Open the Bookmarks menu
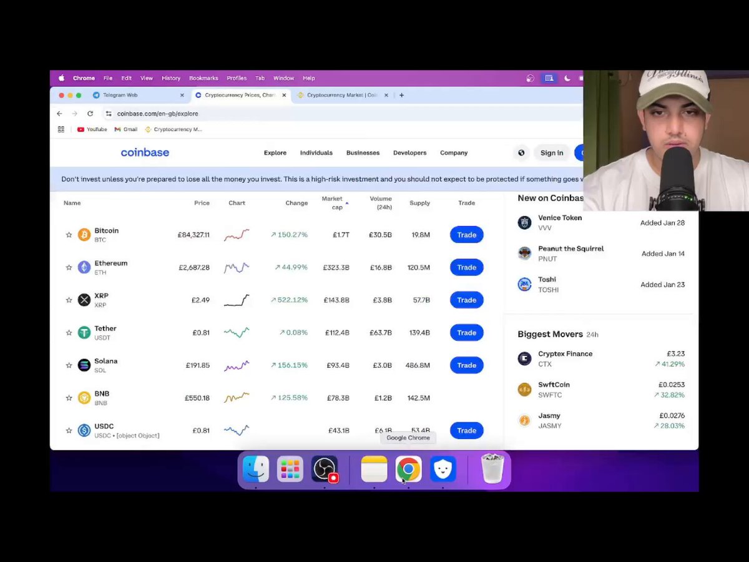This screenshot has height=562, width=749. pyautogui.click(x=203, y=78)
